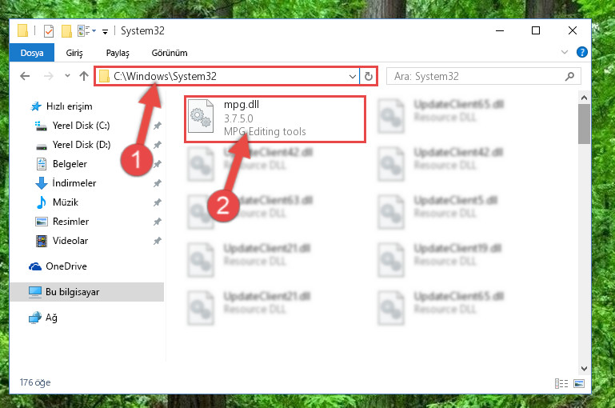Open the Dosya tab
This screenshot has width=615, height=408.
(x=32, y=53)
